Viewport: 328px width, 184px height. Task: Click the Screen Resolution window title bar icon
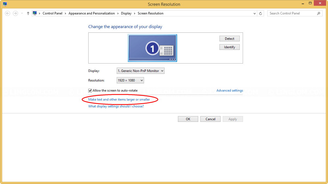(x=5, y=4)
